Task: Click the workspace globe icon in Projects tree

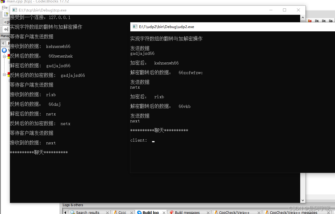Action: coord(4,50)
